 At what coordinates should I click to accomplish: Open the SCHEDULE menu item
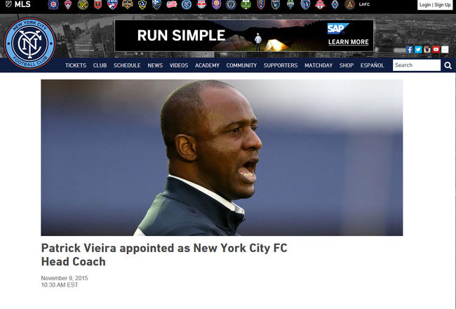coord(127,65)
